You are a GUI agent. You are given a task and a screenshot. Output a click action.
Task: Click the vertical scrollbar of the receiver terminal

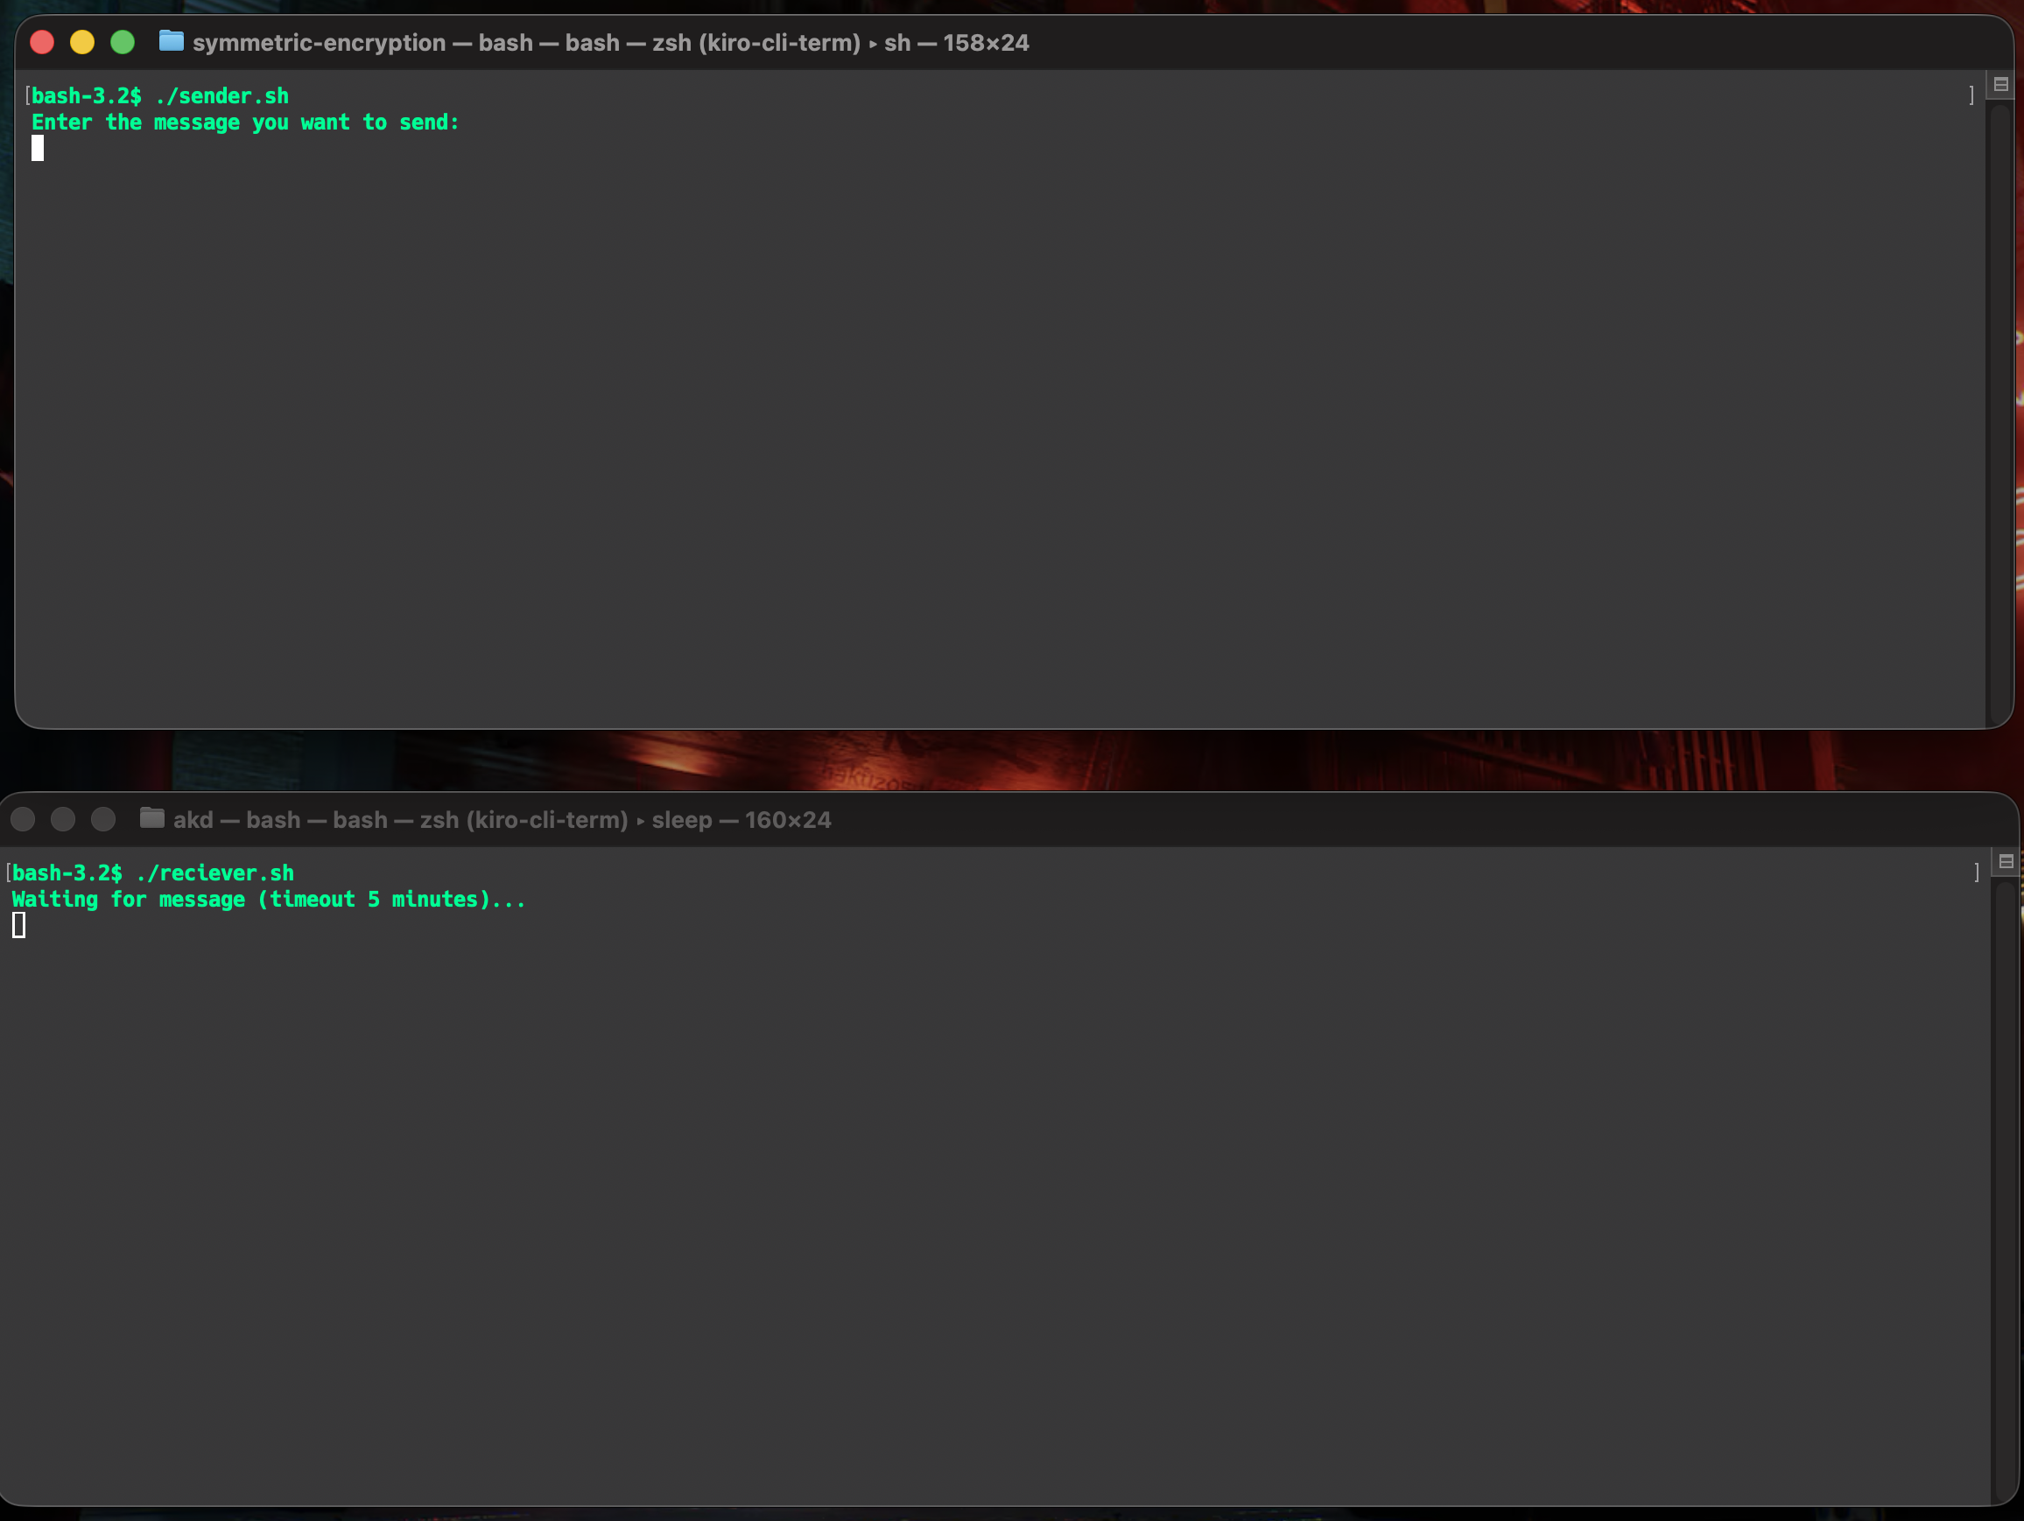2005,1189
